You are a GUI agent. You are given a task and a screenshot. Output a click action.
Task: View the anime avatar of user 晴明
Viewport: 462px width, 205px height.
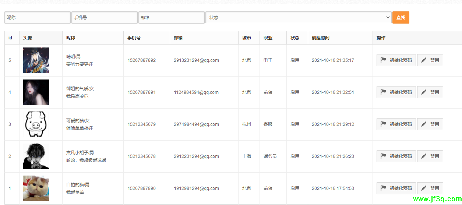pos(36,60)
